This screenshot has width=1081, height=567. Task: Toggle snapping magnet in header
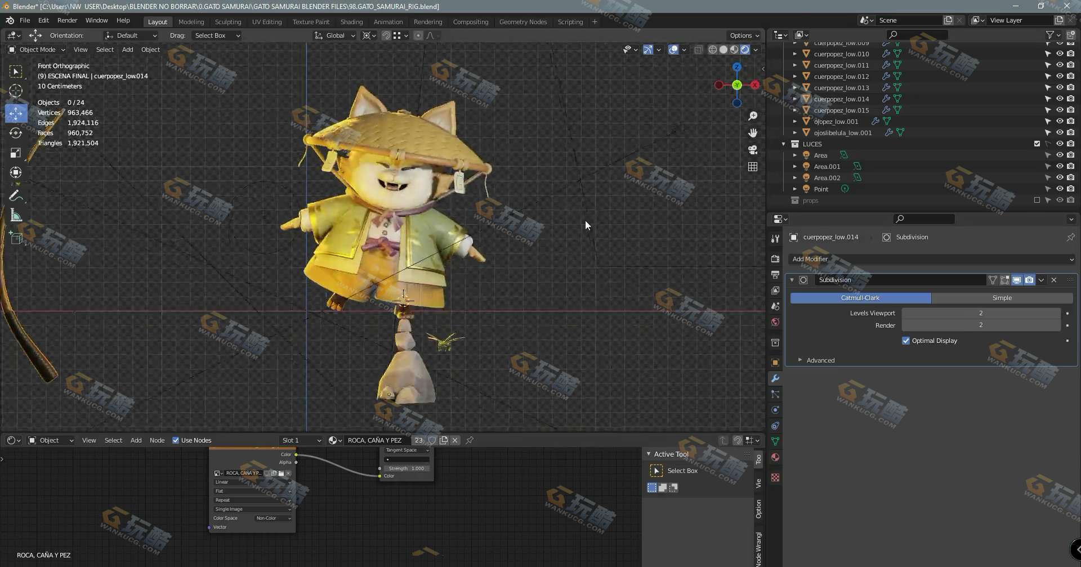pos(386,35)
